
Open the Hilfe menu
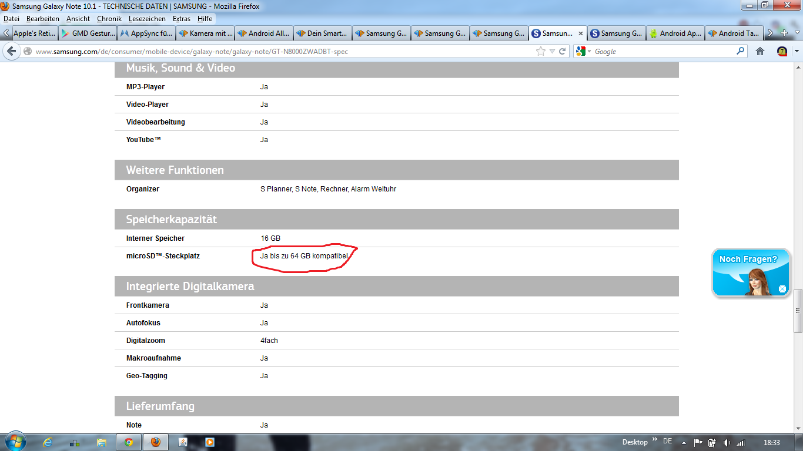pos(205,19)
